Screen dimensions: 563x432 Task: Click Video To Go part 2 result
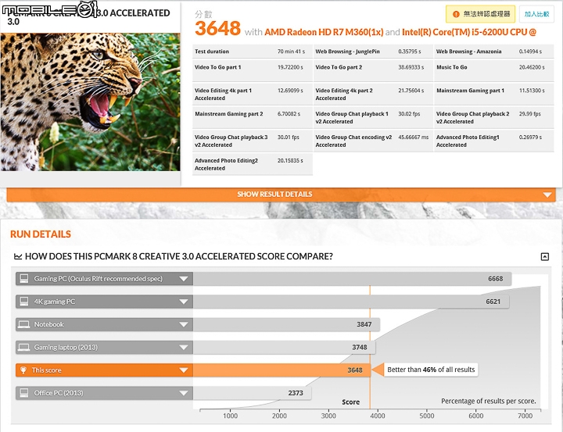[x=373, y=70]
